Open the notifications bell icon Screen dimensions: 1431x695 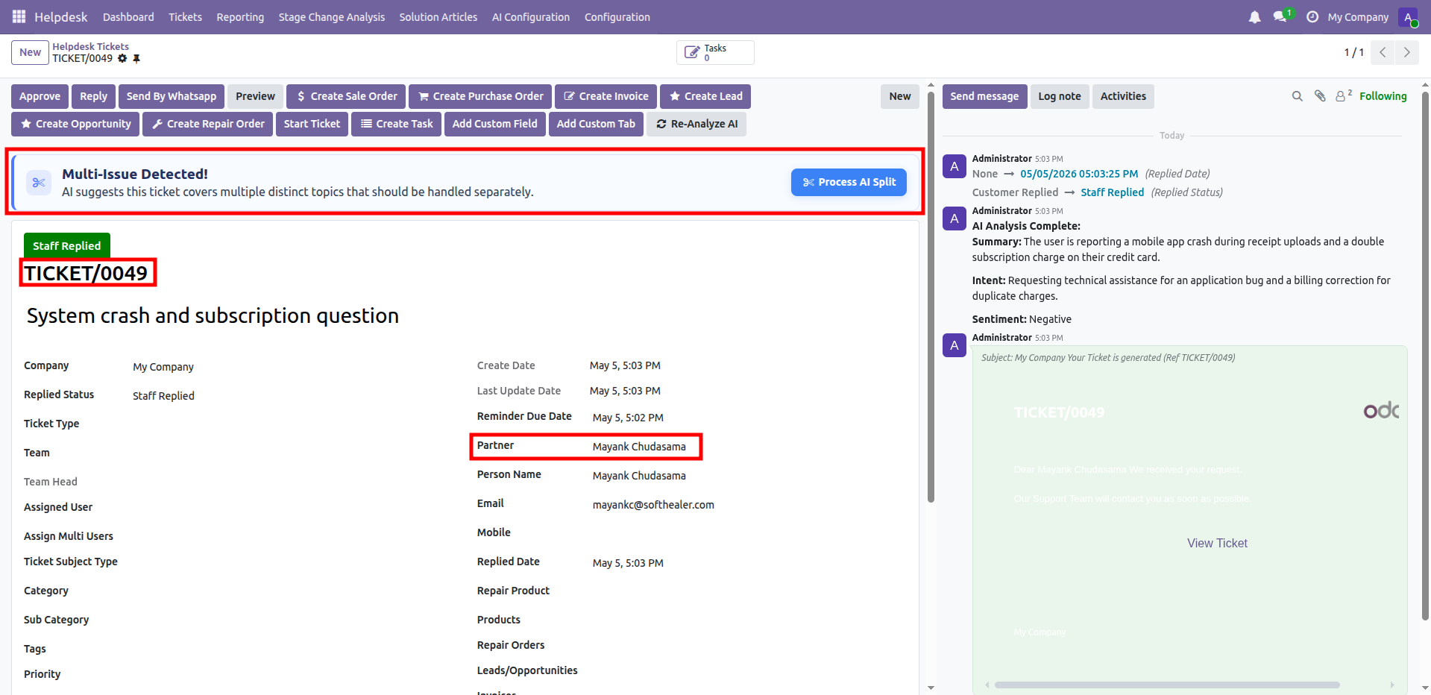click(x=1255, y=16)
